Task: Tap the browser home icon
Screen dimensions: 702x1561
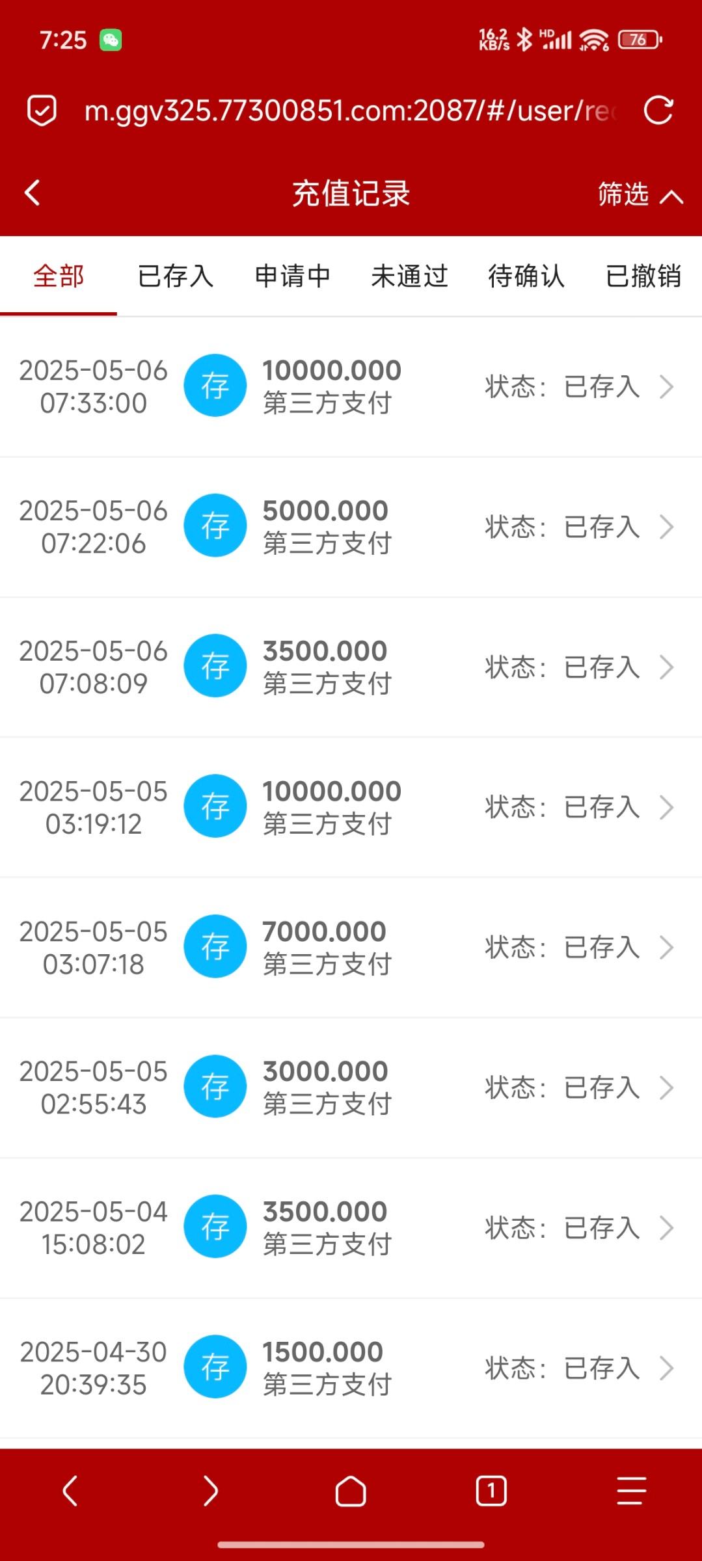Action: [351, 1491]
